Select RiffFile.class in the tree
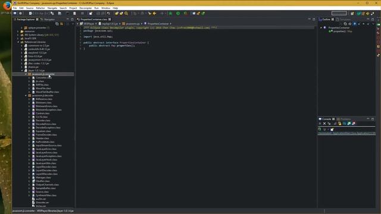Viewport: 381px width, 214px height. point(42,84)
